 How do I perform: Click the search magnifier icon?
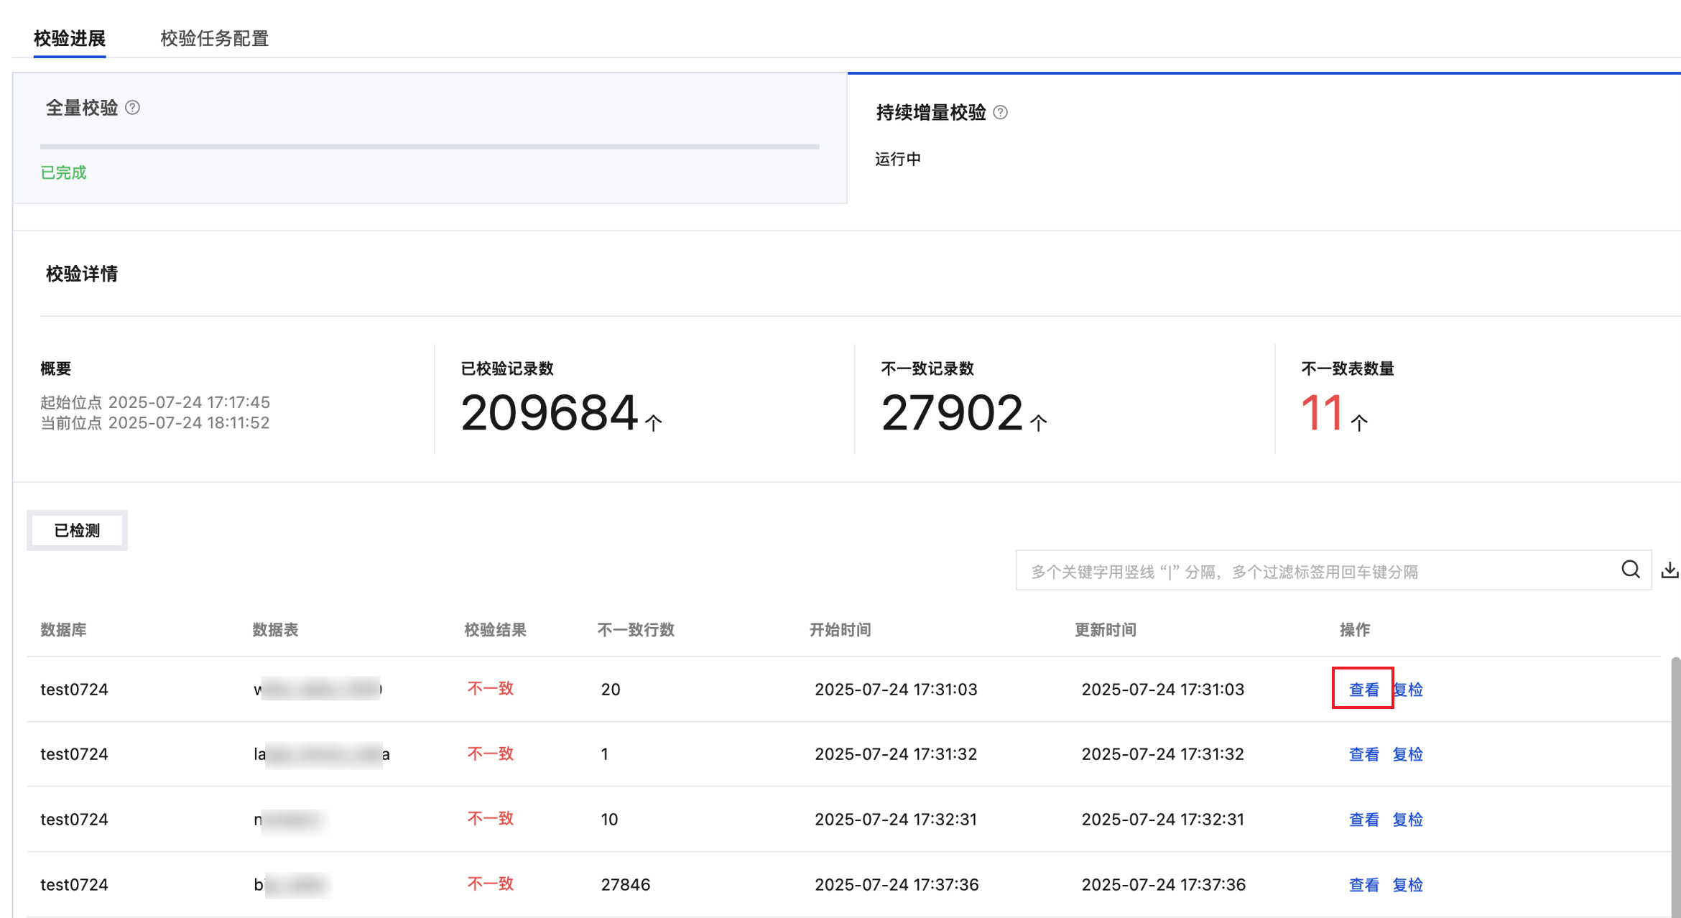click(x=1630, y=570)
